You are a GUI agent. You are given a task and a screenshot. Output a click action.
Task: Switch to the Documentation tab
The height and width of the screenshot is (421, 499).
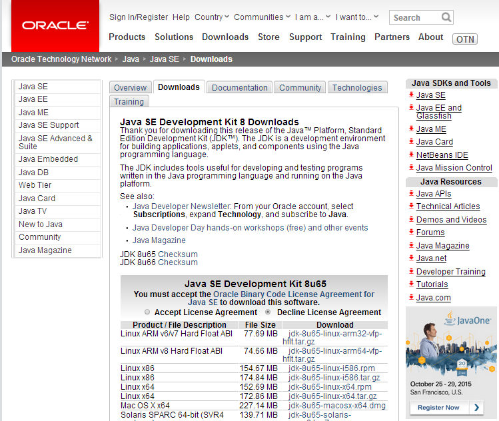pos(240,87)
